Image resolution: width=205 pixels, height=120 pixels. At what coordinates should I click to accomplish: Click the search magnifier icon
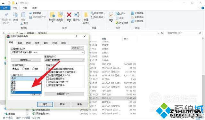coord(200,33)
